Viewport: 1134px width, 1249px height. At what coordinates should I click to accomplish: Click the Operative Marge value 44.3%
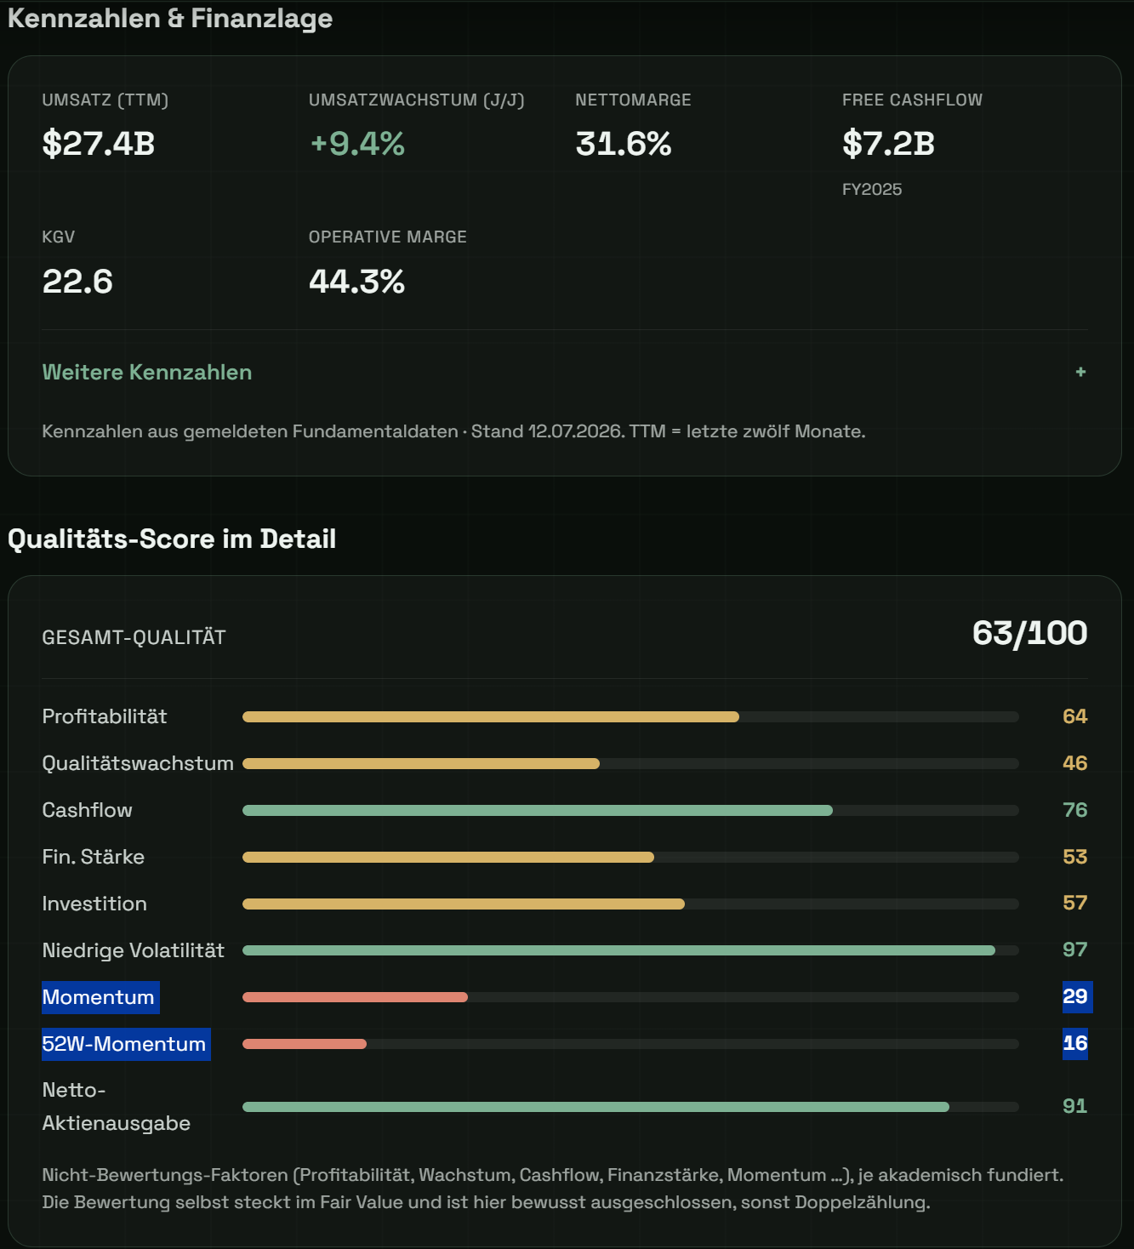[357, 282]
